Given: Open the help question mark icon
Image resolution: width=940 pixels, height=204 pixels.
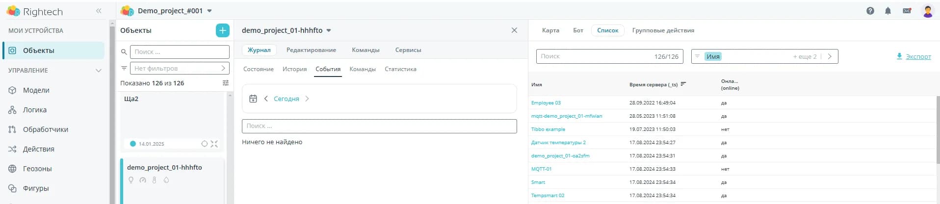Looking at the screenshot, I should [870, 11].
